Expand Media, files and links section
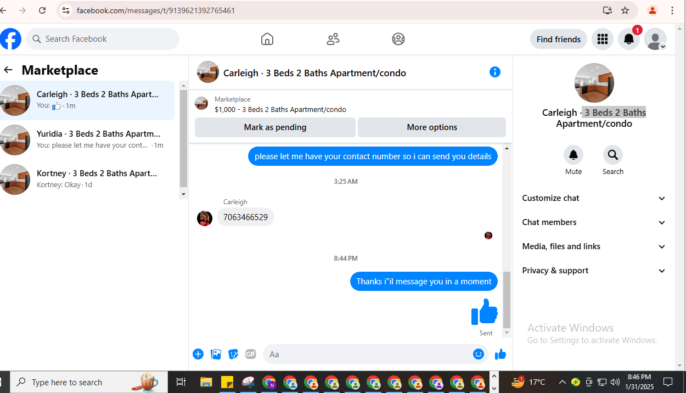The height and width of the screenshot is (393, 686). point(594,246)
